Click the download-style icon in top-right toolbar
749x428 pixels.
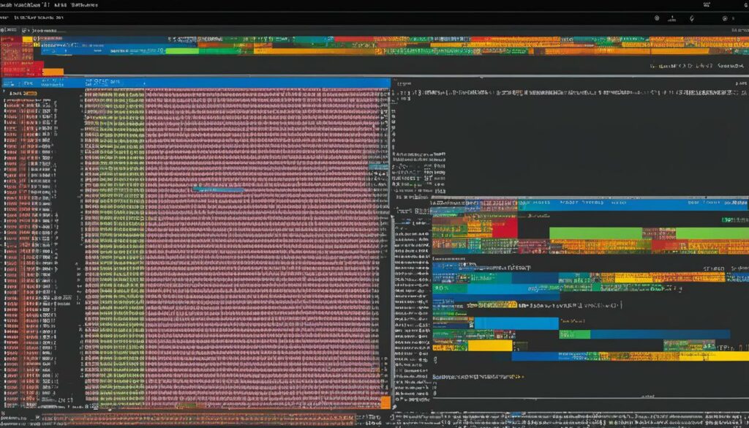673,18
